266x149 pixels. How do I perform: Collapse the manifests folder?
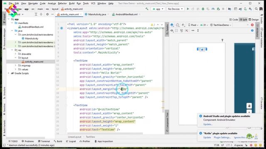click(12, 23)
